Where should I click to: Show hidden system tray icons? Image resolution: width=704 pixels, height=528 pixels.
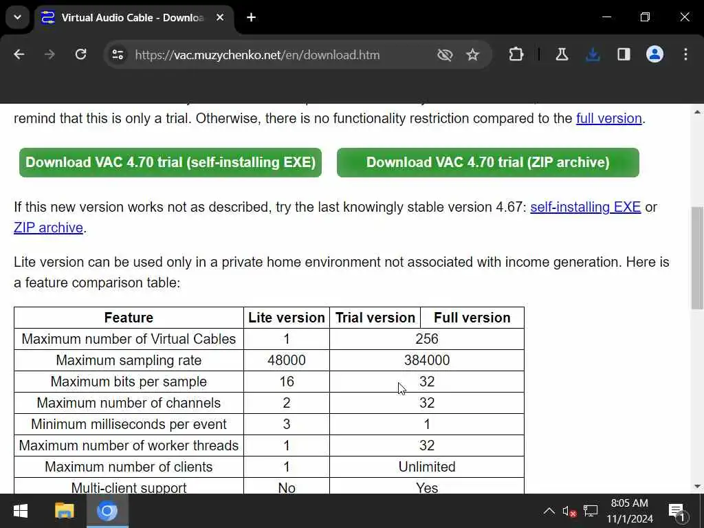click(x=549, y=511)
